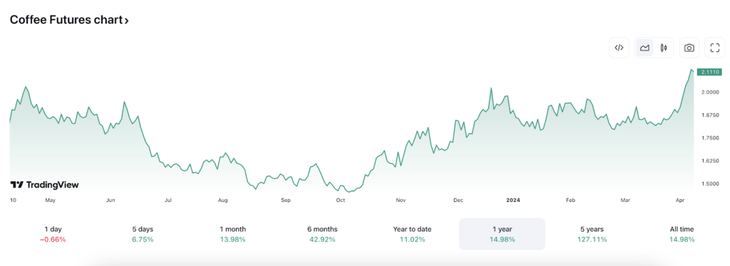The height and width of the screenshot is (266, 730).
Task: Take a chart snapshot with camera icon
Action: (x=689, y=48)
